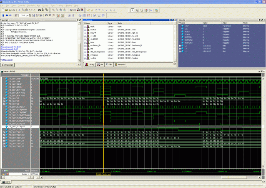Click the Restart icon beside run length field

coord(16,15)
